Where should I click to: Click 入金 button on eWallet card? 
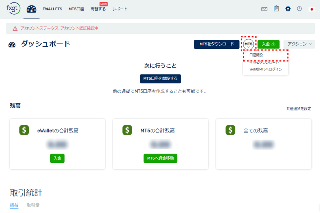(57, 158)
